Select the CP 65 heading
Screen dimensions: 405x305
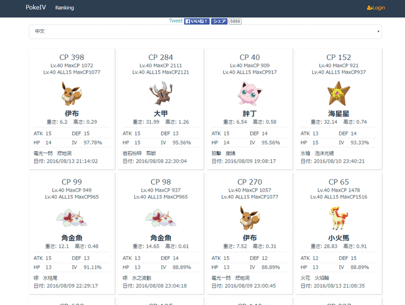[x=338, y=182]
